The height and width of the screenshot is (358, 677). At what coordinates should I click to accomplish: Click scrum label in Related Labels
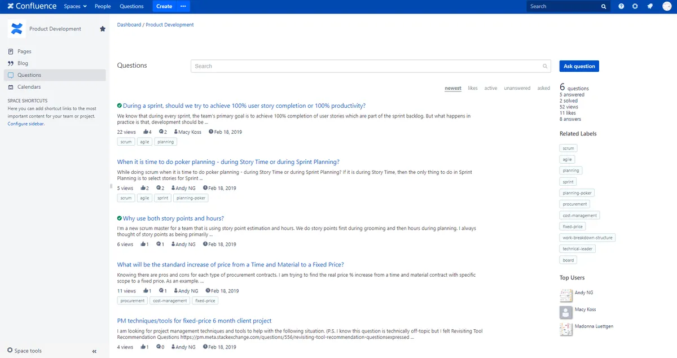tap(568, 149)
